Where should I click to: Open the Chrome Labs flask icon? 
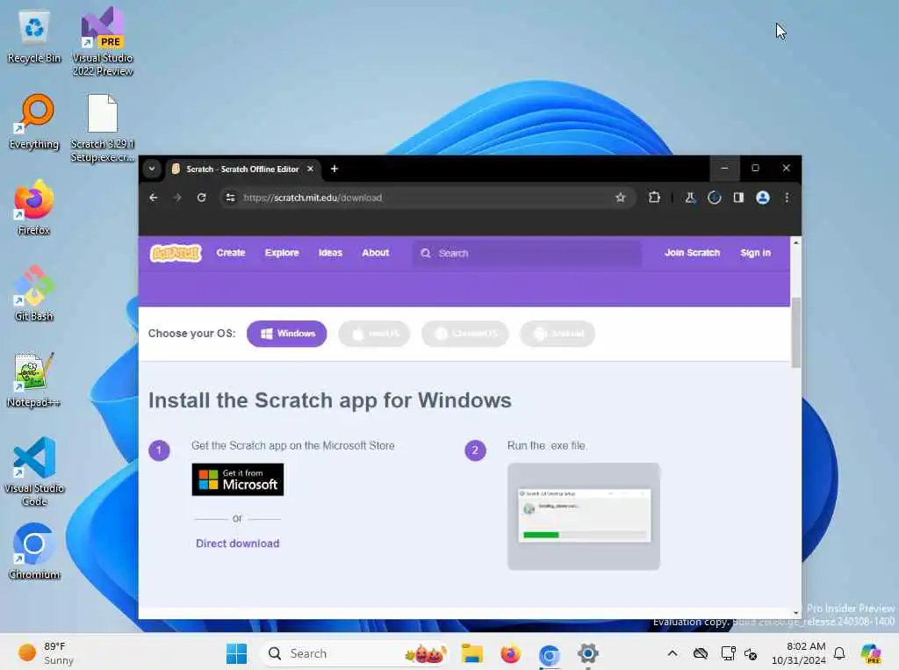[690, 198]
